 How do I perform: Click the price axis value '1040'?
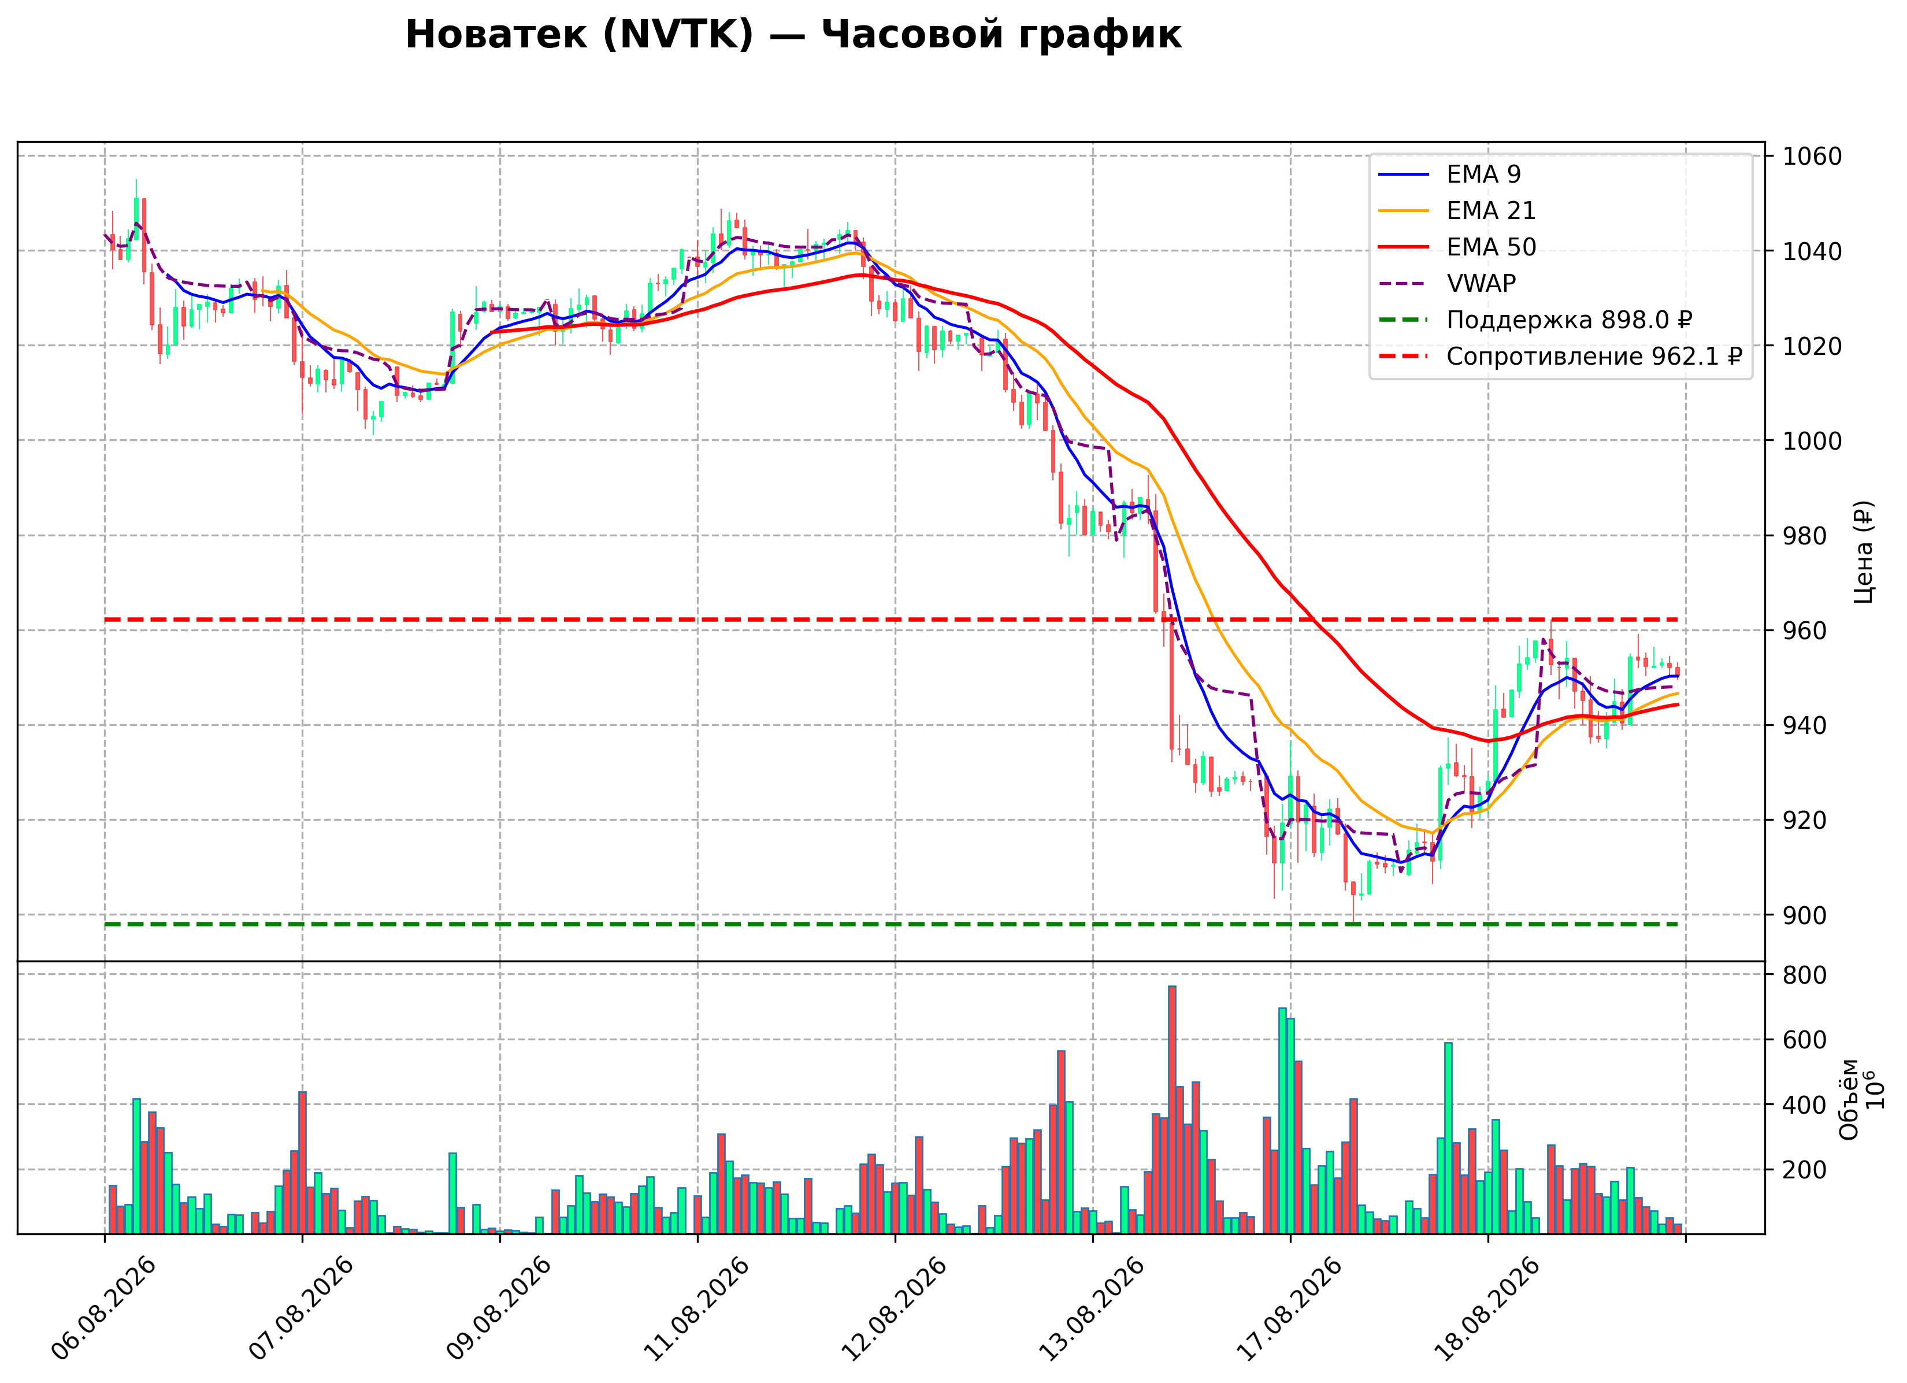[1813, 251]
